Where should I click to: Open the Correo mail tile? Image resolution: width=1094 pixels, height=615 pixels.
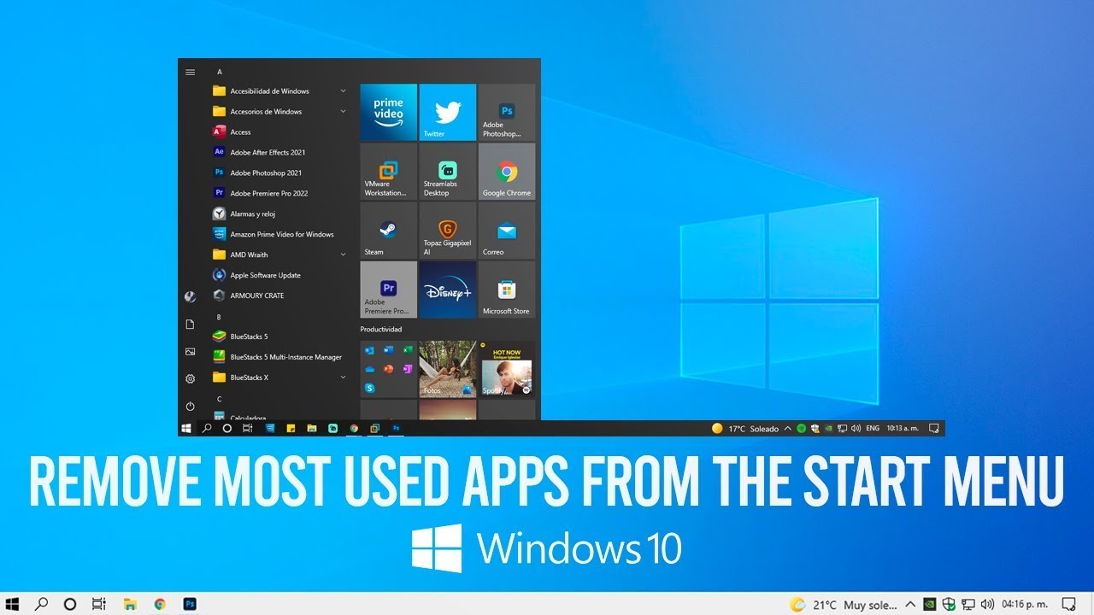click(x=507, y=231)
